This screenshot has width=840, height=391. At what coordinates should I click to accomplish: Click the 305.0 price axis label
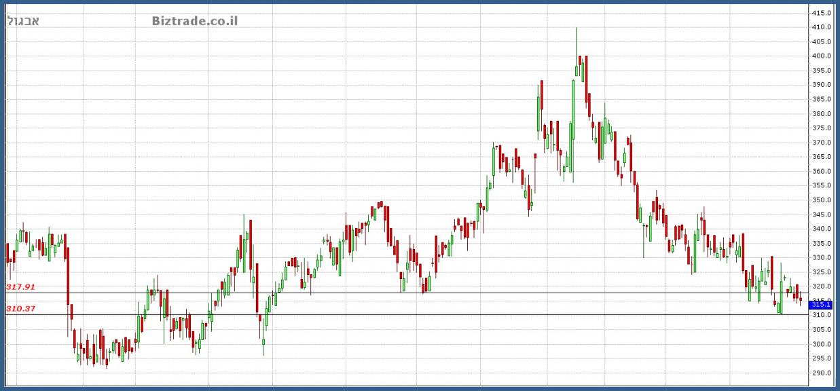point(822,330)
